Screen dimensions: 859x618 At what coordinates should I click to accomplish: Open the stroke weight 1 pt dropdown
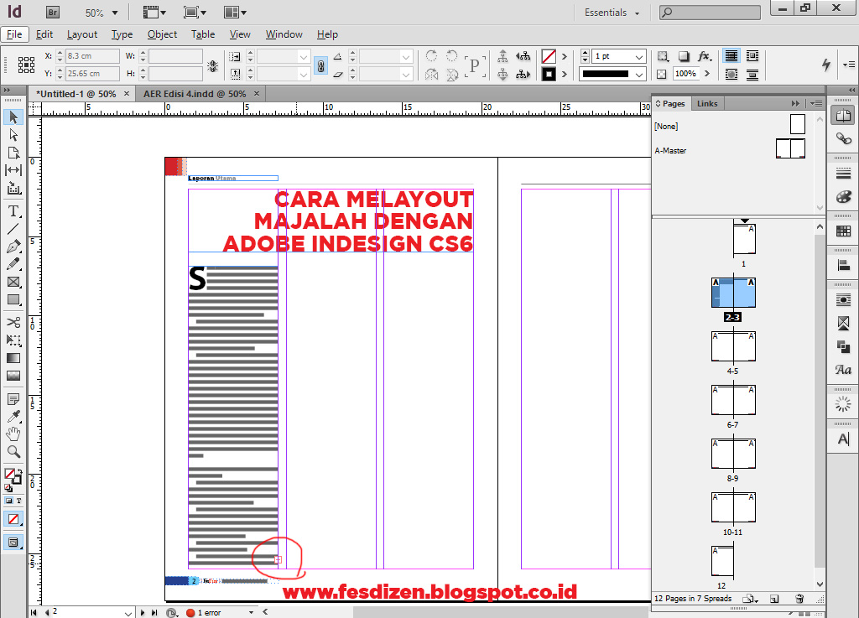coord(638,56)
